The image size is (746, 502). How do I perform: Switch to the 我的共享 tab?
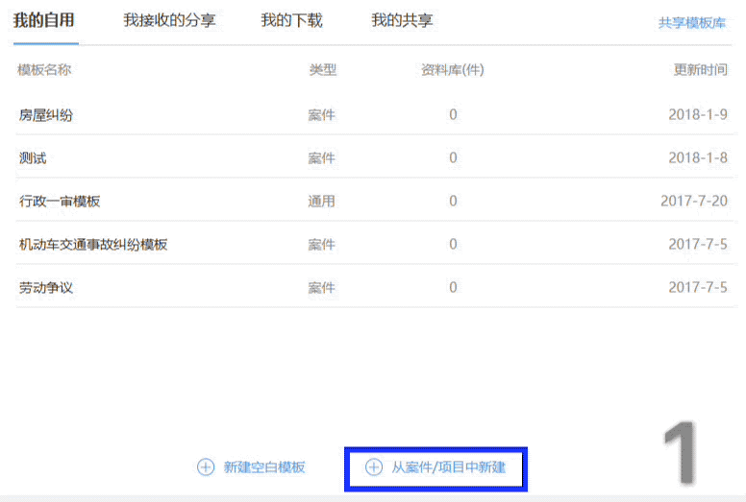click(402, 20)
